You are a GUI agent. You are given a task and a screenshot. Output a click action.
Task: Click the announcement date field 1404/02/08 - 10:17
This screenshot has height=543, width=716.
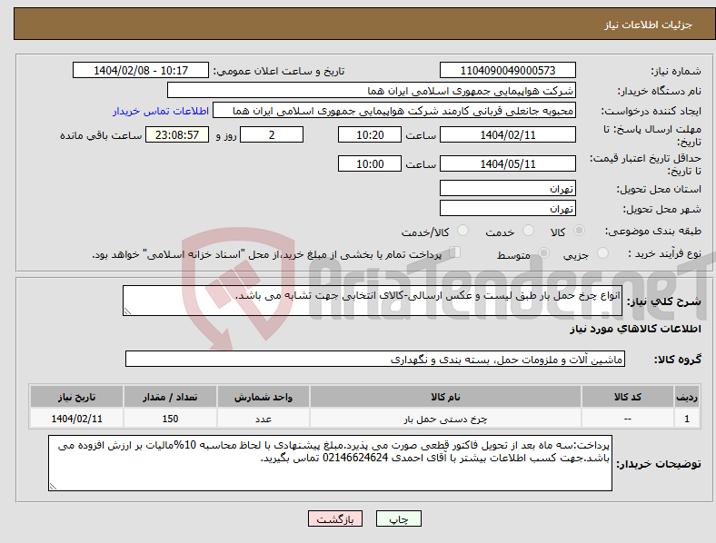point(141,70)
